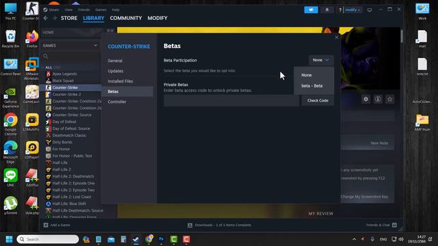The image size is (438, 246).
Task: Open the Downloads status bar
Action: 220,225
